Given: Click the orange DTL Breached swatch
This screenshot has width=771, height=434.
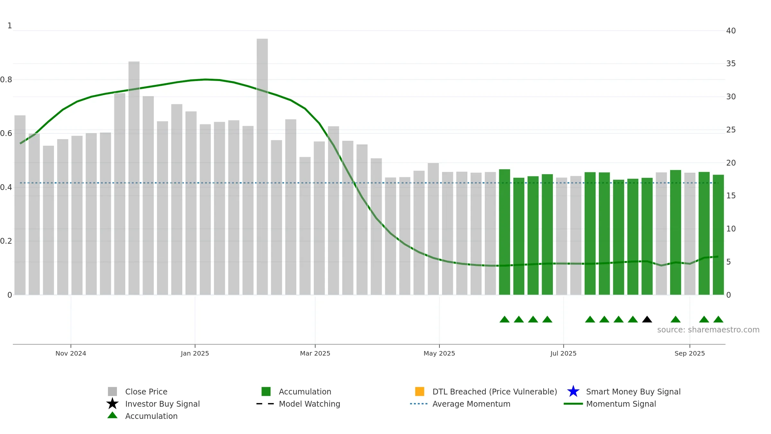Looking at the screenshot, I should pos(420,392).
